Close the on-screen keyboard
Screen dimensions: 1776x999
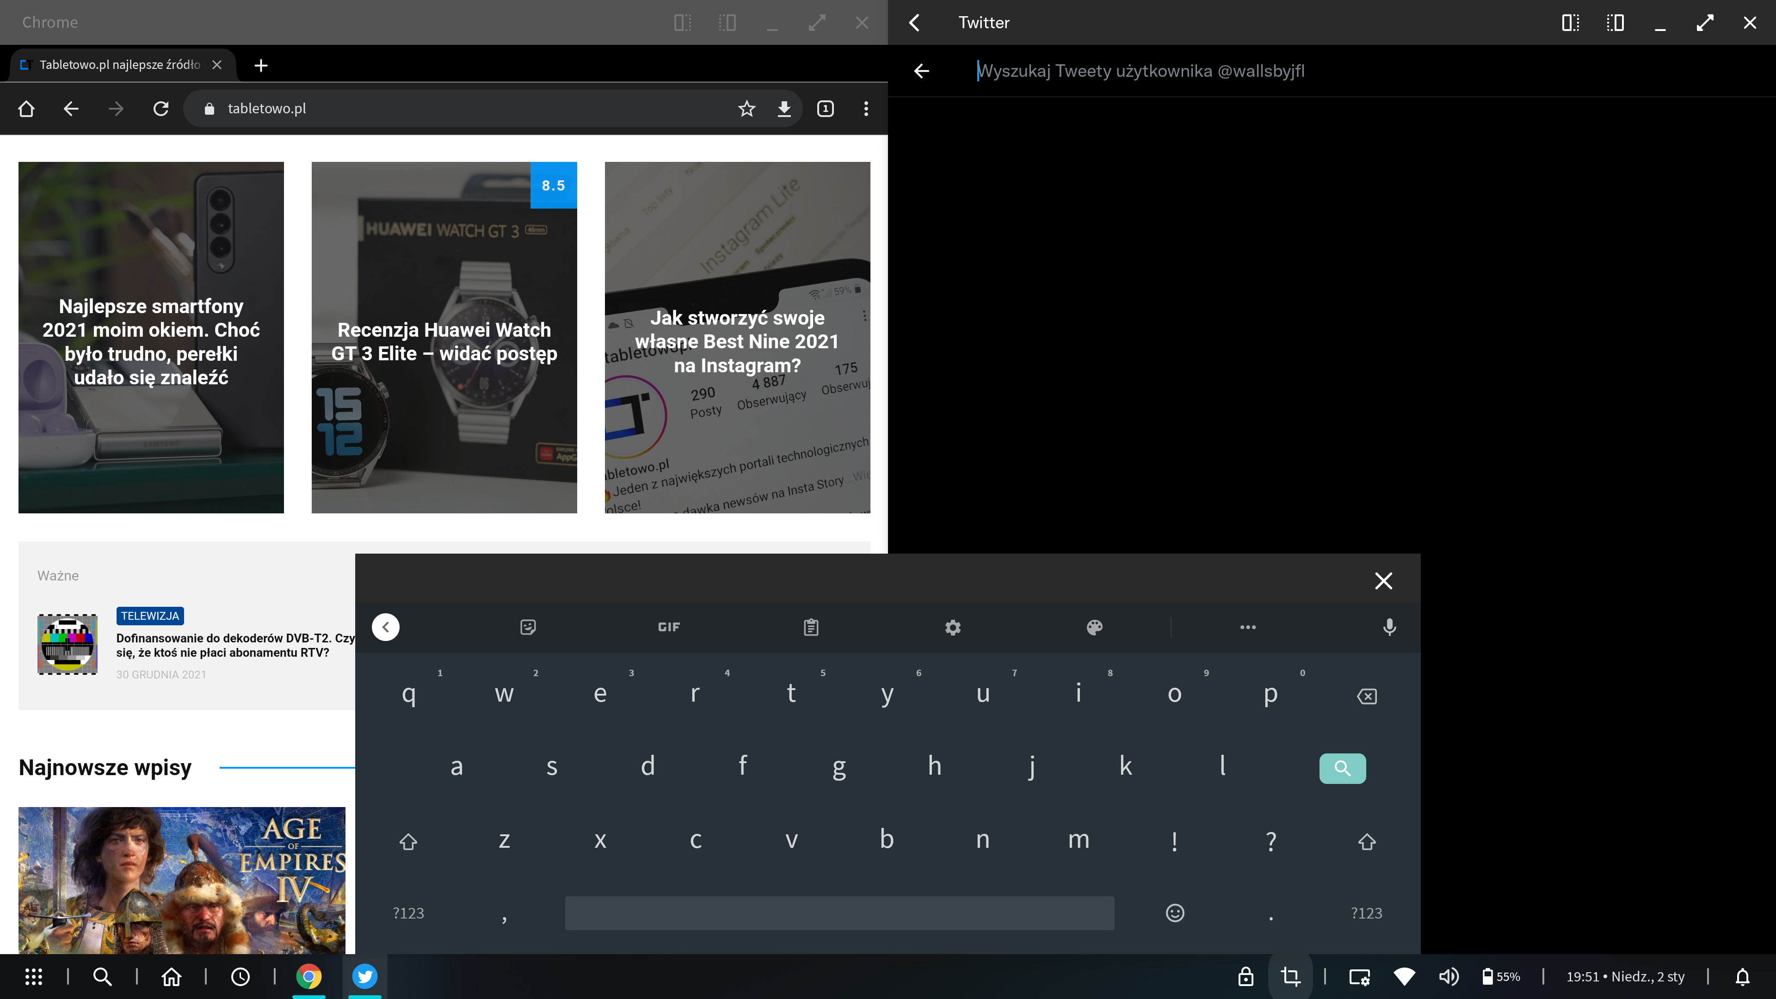tap(1383, 580)
